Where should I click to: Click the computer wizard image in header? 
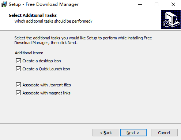click(x=171, y=19)
